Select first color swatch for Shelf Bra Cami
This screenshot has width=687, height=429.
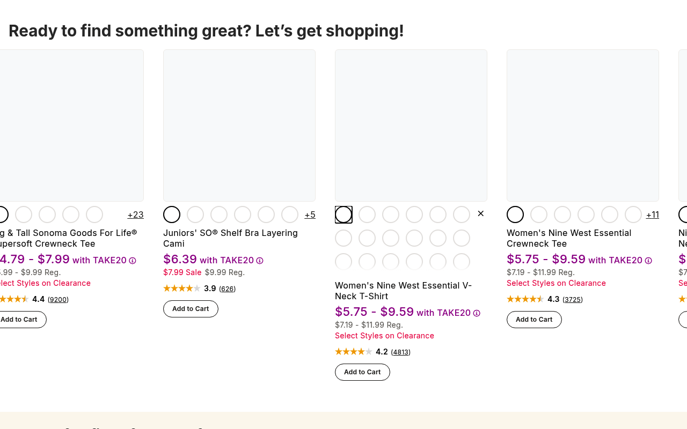(172, 214)
